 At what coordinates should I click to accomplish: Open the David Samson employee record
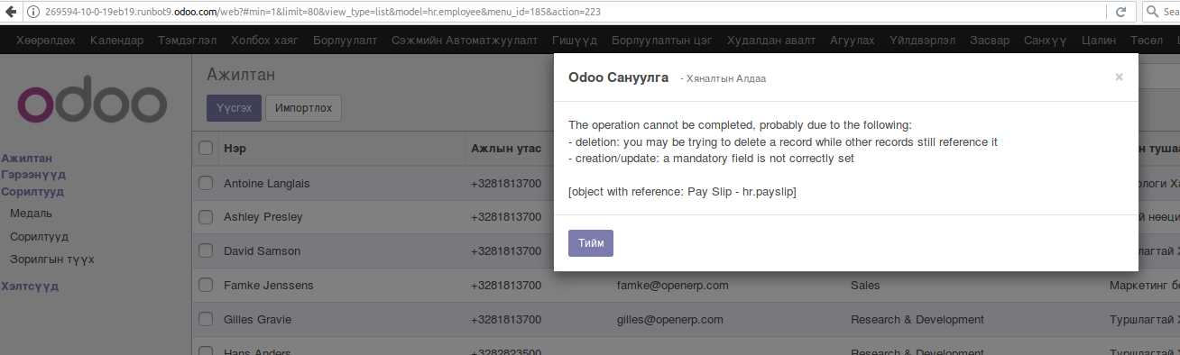pyautogui.click(x=262, y=251)
